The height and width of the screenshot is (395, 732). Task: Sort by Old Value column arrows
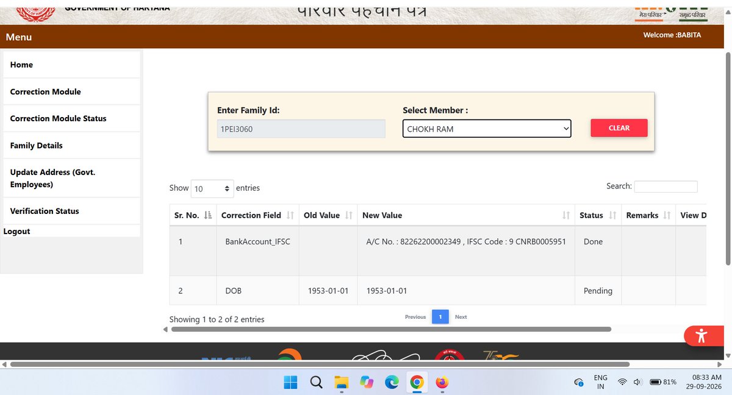[349, 215]
